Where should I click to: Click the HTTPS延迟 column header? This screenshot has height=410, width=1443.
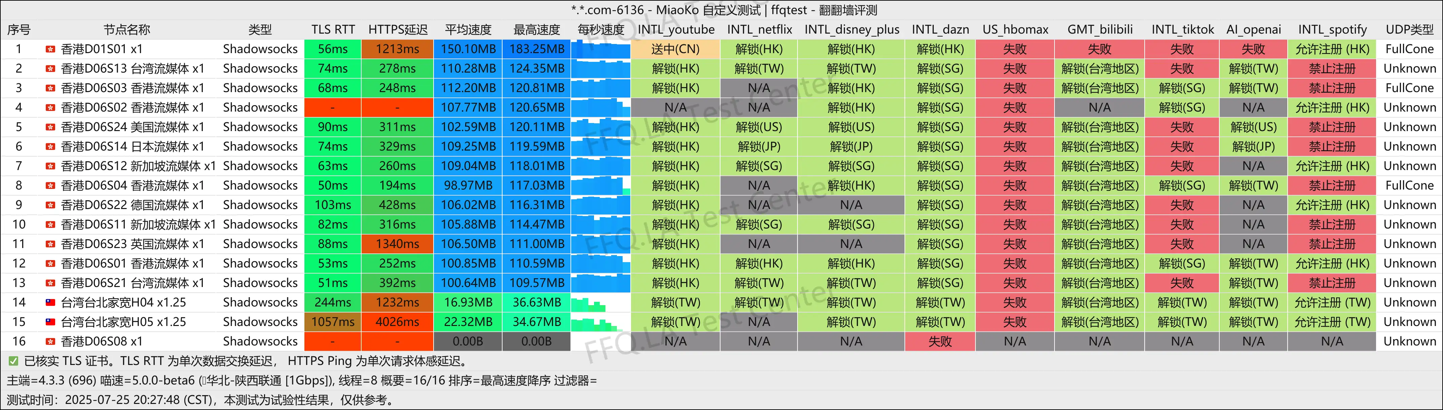398,30
